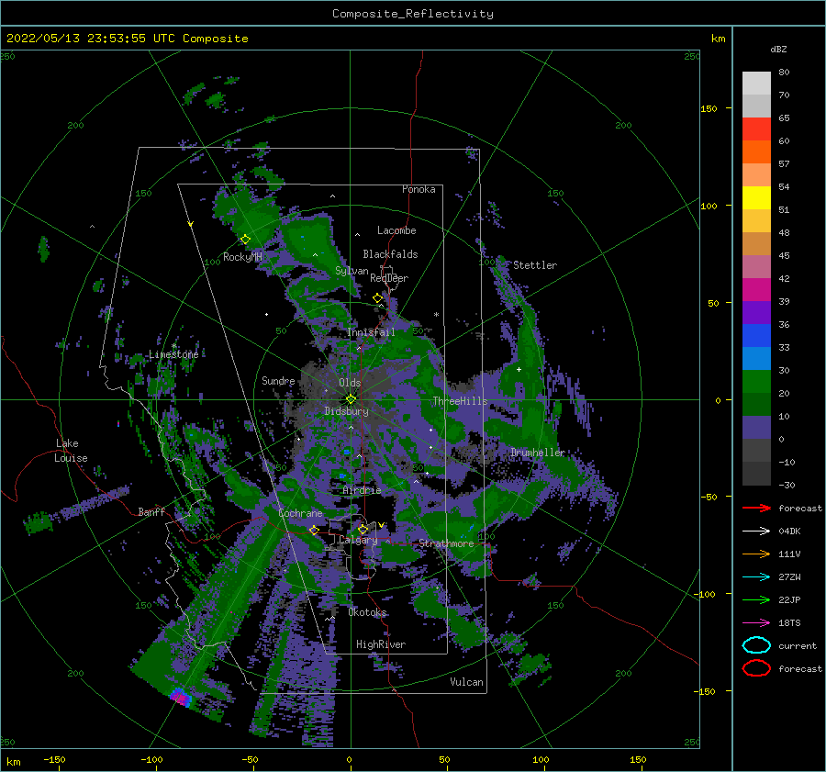Click the Stettler city label
The image size is (826, 772).
click(x=535, y=265)
